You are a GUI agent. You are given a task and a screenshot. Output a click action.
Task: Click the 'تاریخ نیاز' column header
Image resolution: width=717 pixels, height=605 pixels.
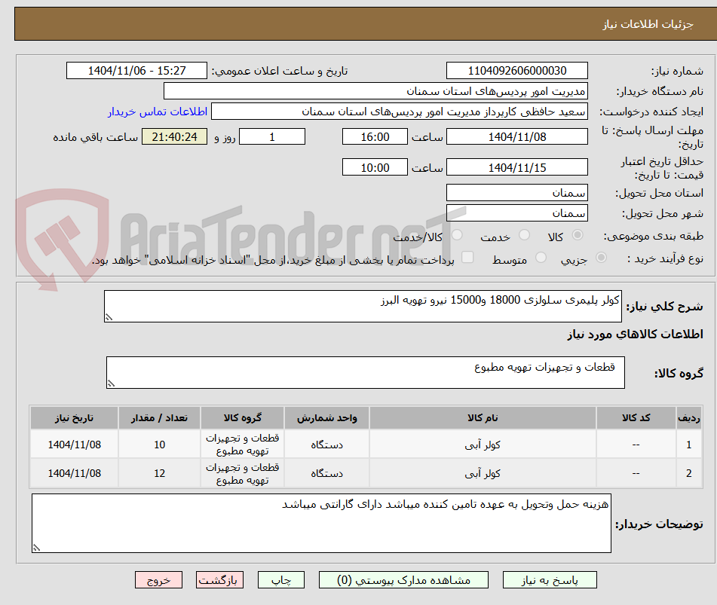pos(74,417)
